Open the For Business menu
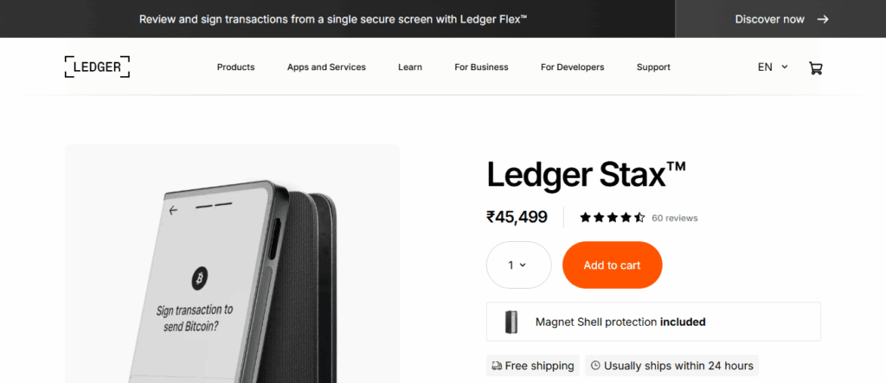The width and height of the screenshot is (886, 383). (481, 67)
